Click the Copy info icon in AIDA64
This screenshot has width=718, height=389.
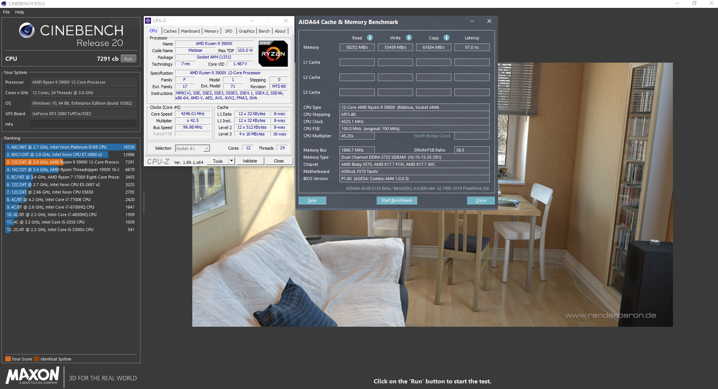pos(446,38)
